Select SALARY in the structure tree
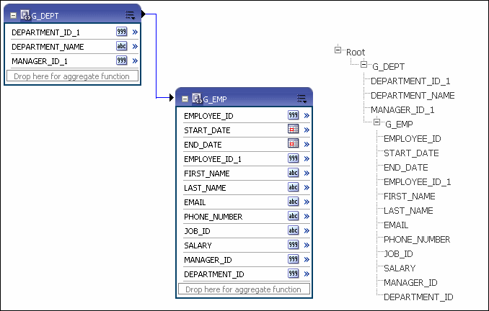The width and height of the screenshot is (489, 311). point(400,268)
